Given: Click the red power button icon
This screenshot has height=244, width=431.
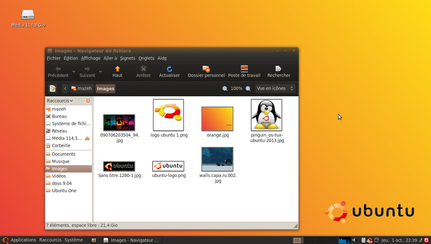Looking at the screenshot, I should [x=426, y=240].
